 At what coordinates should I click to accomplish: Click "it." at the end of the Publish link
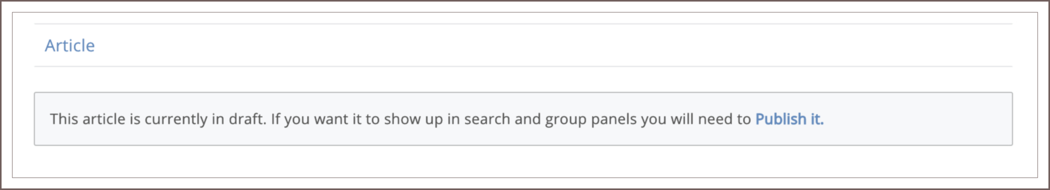817,119
